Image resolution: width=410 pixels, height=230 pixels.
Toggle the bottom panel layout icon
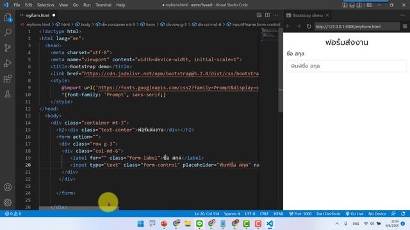click(x=352, y=5)
